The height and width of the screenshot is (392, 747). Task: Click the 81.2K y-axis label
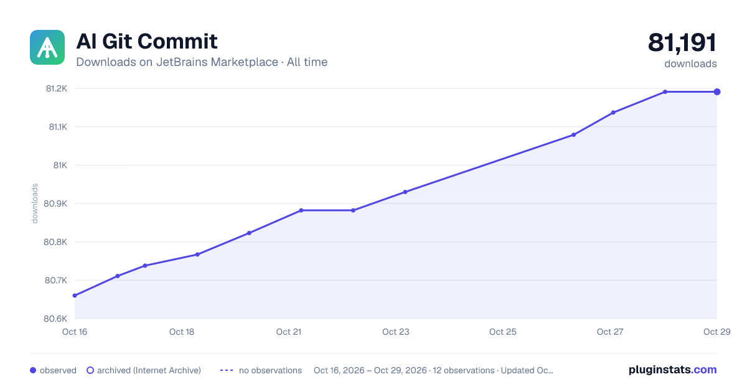(x=57, y=88)
